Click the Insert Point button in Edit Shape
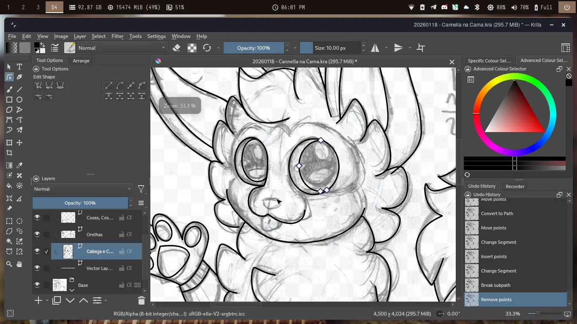The height and width of the screenshot is (324, 577). click(x=38, y=96)
